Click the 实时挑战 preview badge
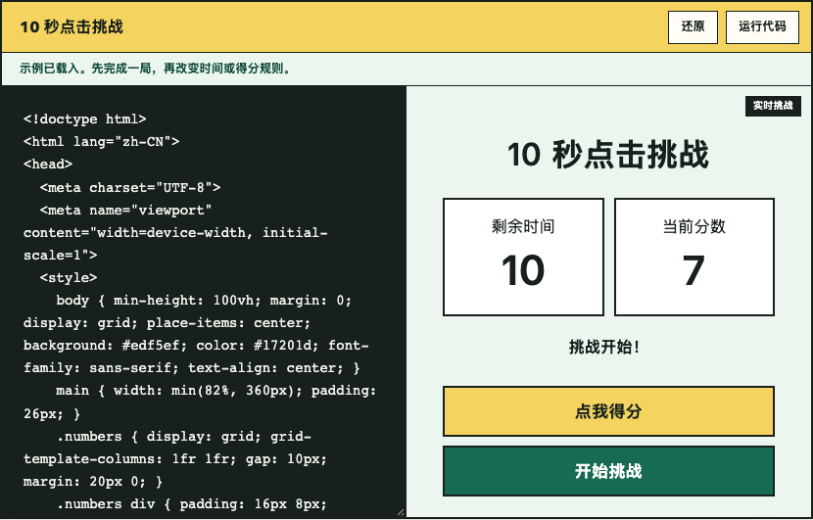This screenshot has height=520, width=813. tap(773, 106)
